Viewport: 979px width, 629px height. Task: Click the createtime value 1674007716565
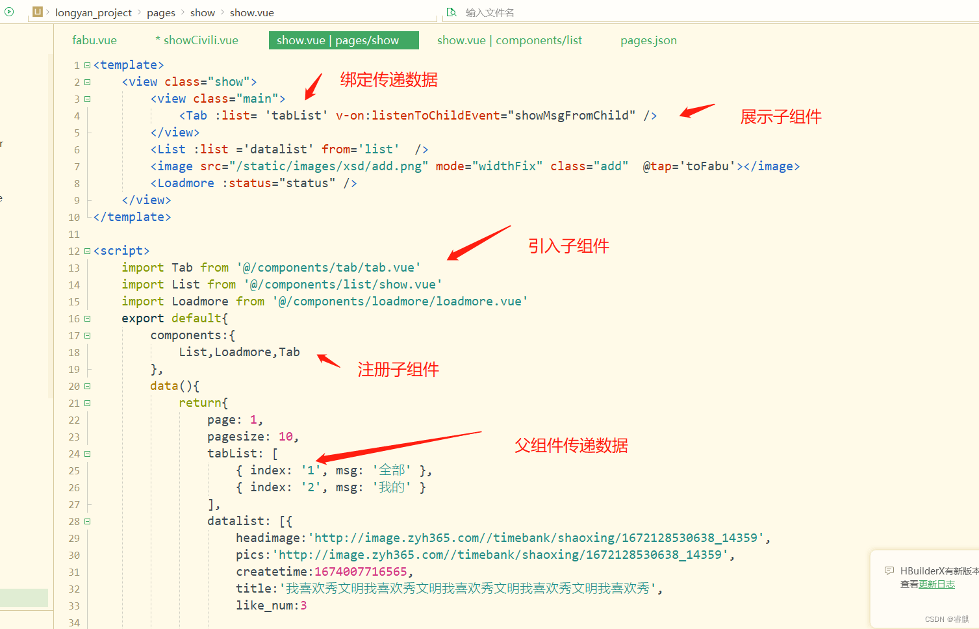(361, 572)
